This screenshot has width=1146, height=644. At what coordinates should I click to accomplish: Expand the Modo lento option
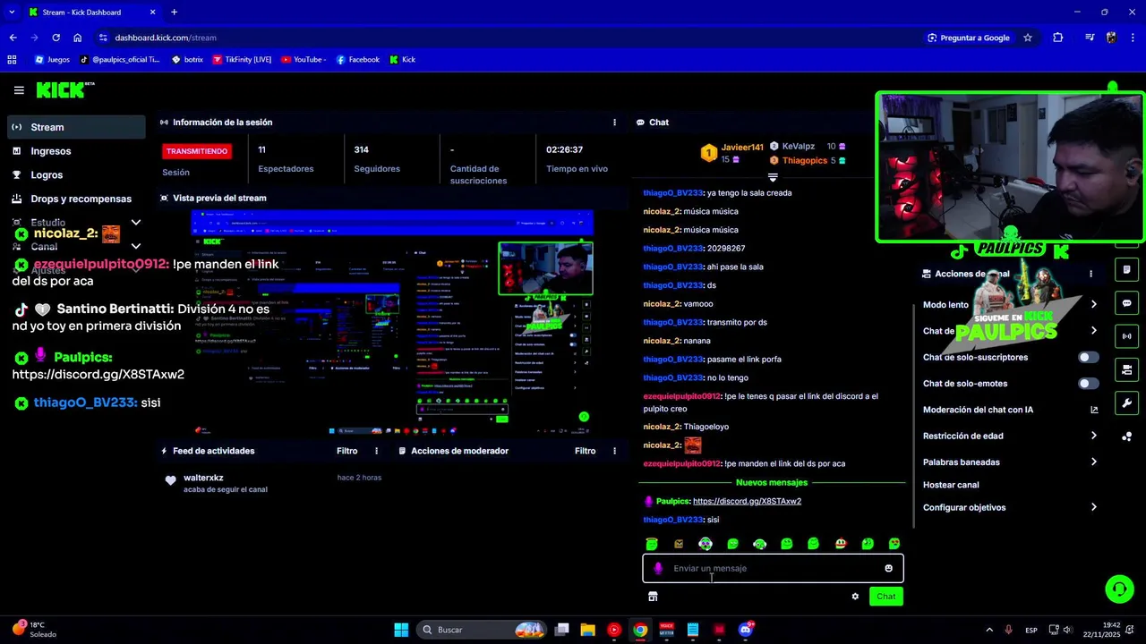[1093, 305]
